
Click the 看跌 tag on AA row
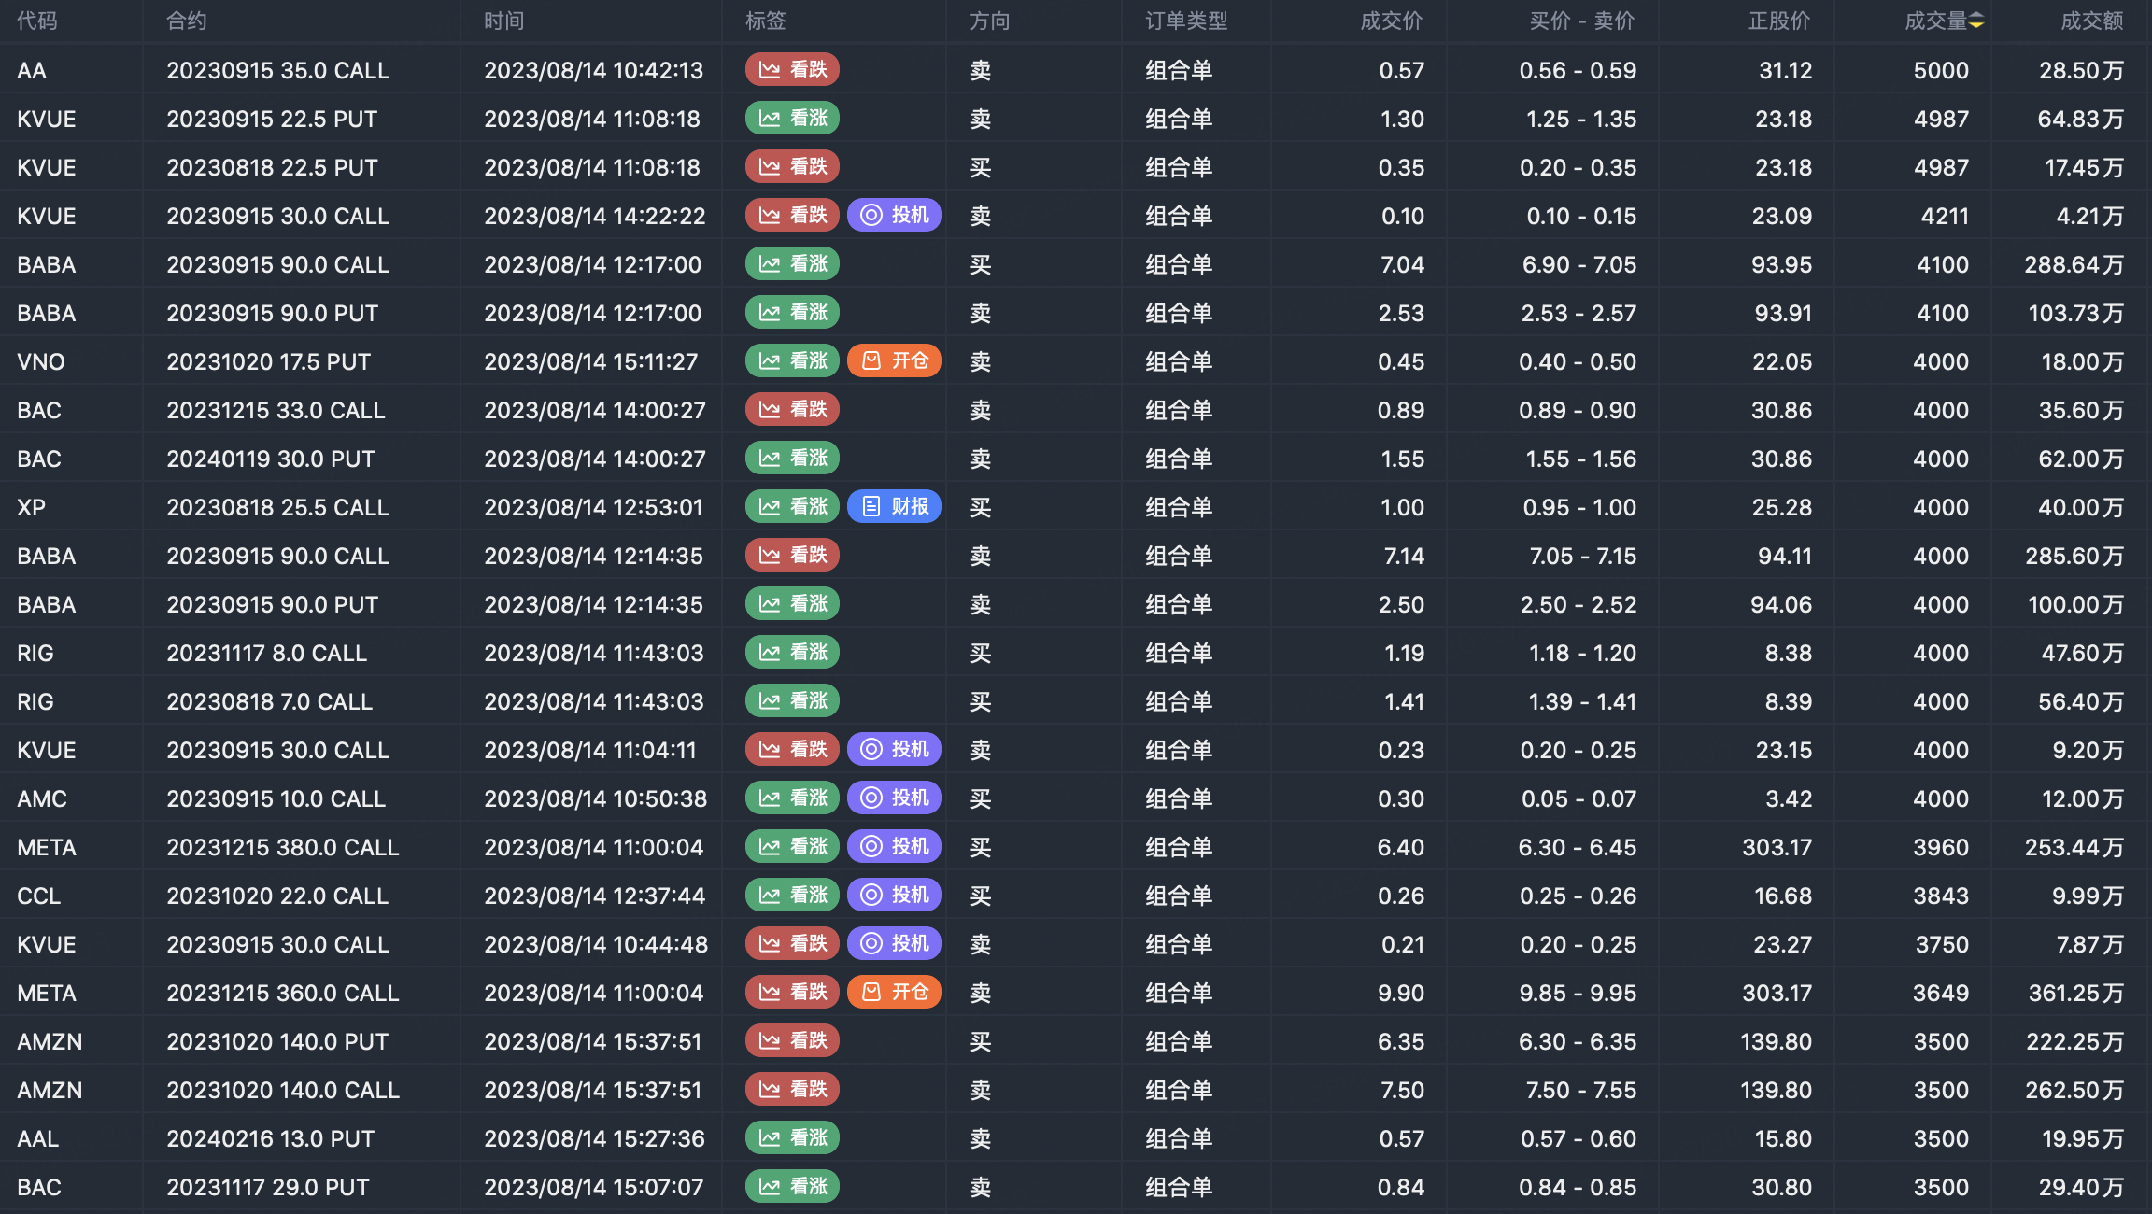coord(792,70)
